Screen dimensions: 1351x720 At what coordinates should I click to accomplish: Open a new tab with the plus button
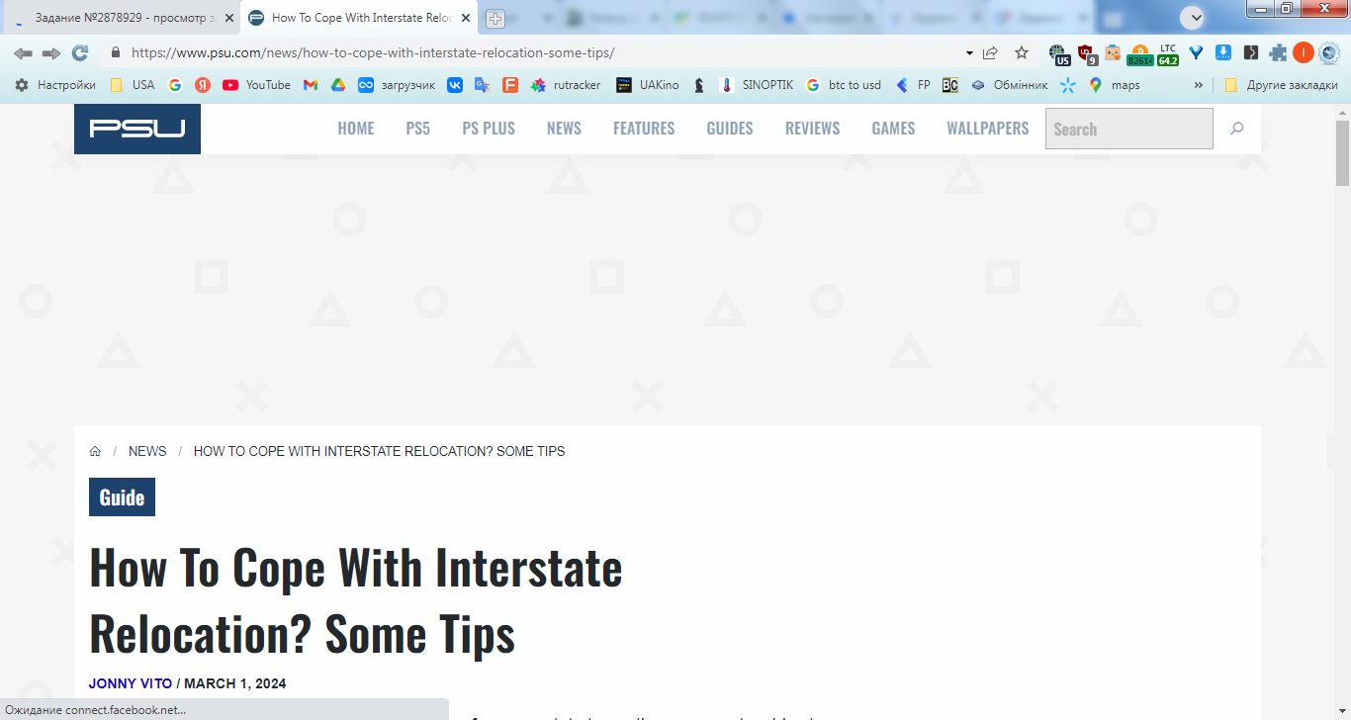(x=495, y=19)
